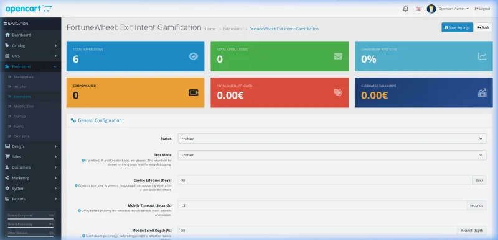Viewport: 498px width, 240px height.
Task: Open the Status dropdown
Action: coord(332,138)
